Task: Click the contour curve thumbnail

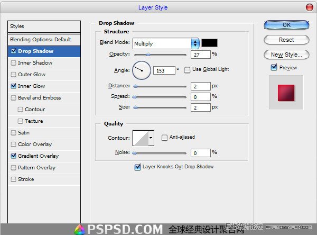Action: pos(141,138)
